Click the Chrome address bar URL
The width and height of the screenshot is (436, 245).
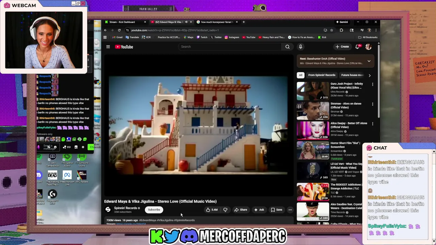(x=175, y=30)
